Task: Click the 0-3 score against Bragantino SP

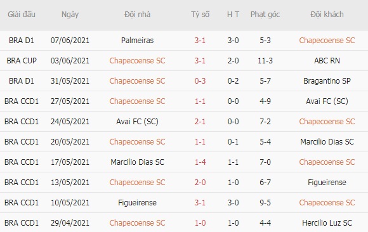Action: pos(200,81)
